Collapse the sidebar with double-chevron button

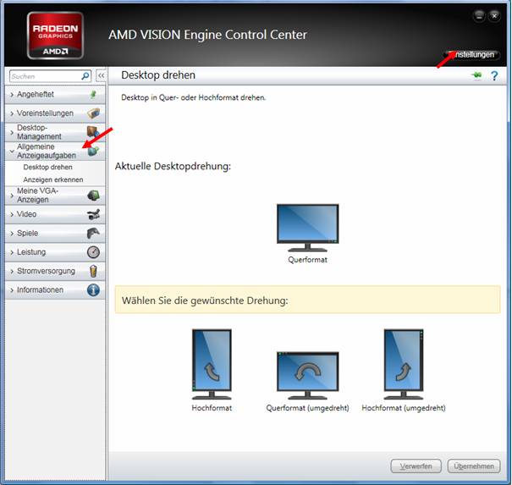(102, 76)
